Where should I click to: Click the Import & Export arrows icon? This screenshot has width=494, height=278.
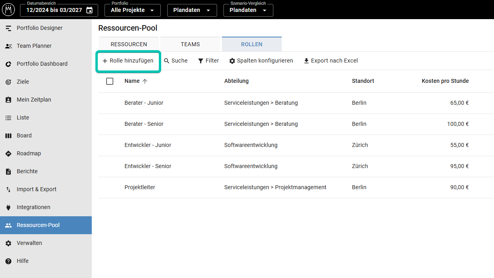[8, 190]
